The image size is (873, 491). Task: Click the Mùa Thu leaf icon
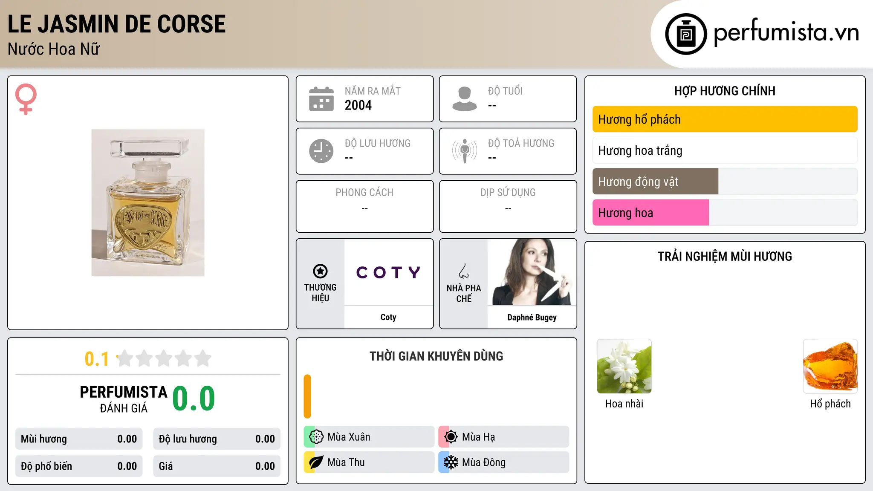(316, 462)
